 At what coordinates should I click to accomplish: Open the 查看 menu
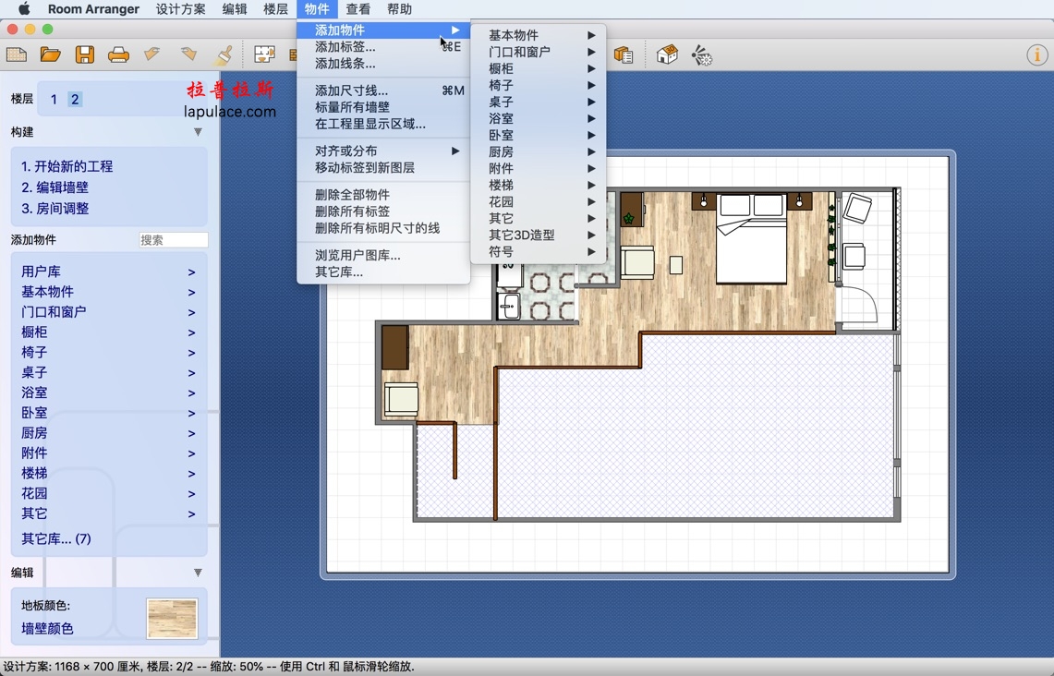coord(357,8)
